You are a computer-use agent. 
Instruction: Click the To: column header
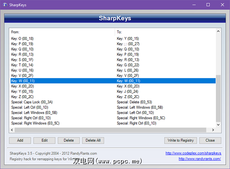(x=119, y=32)
